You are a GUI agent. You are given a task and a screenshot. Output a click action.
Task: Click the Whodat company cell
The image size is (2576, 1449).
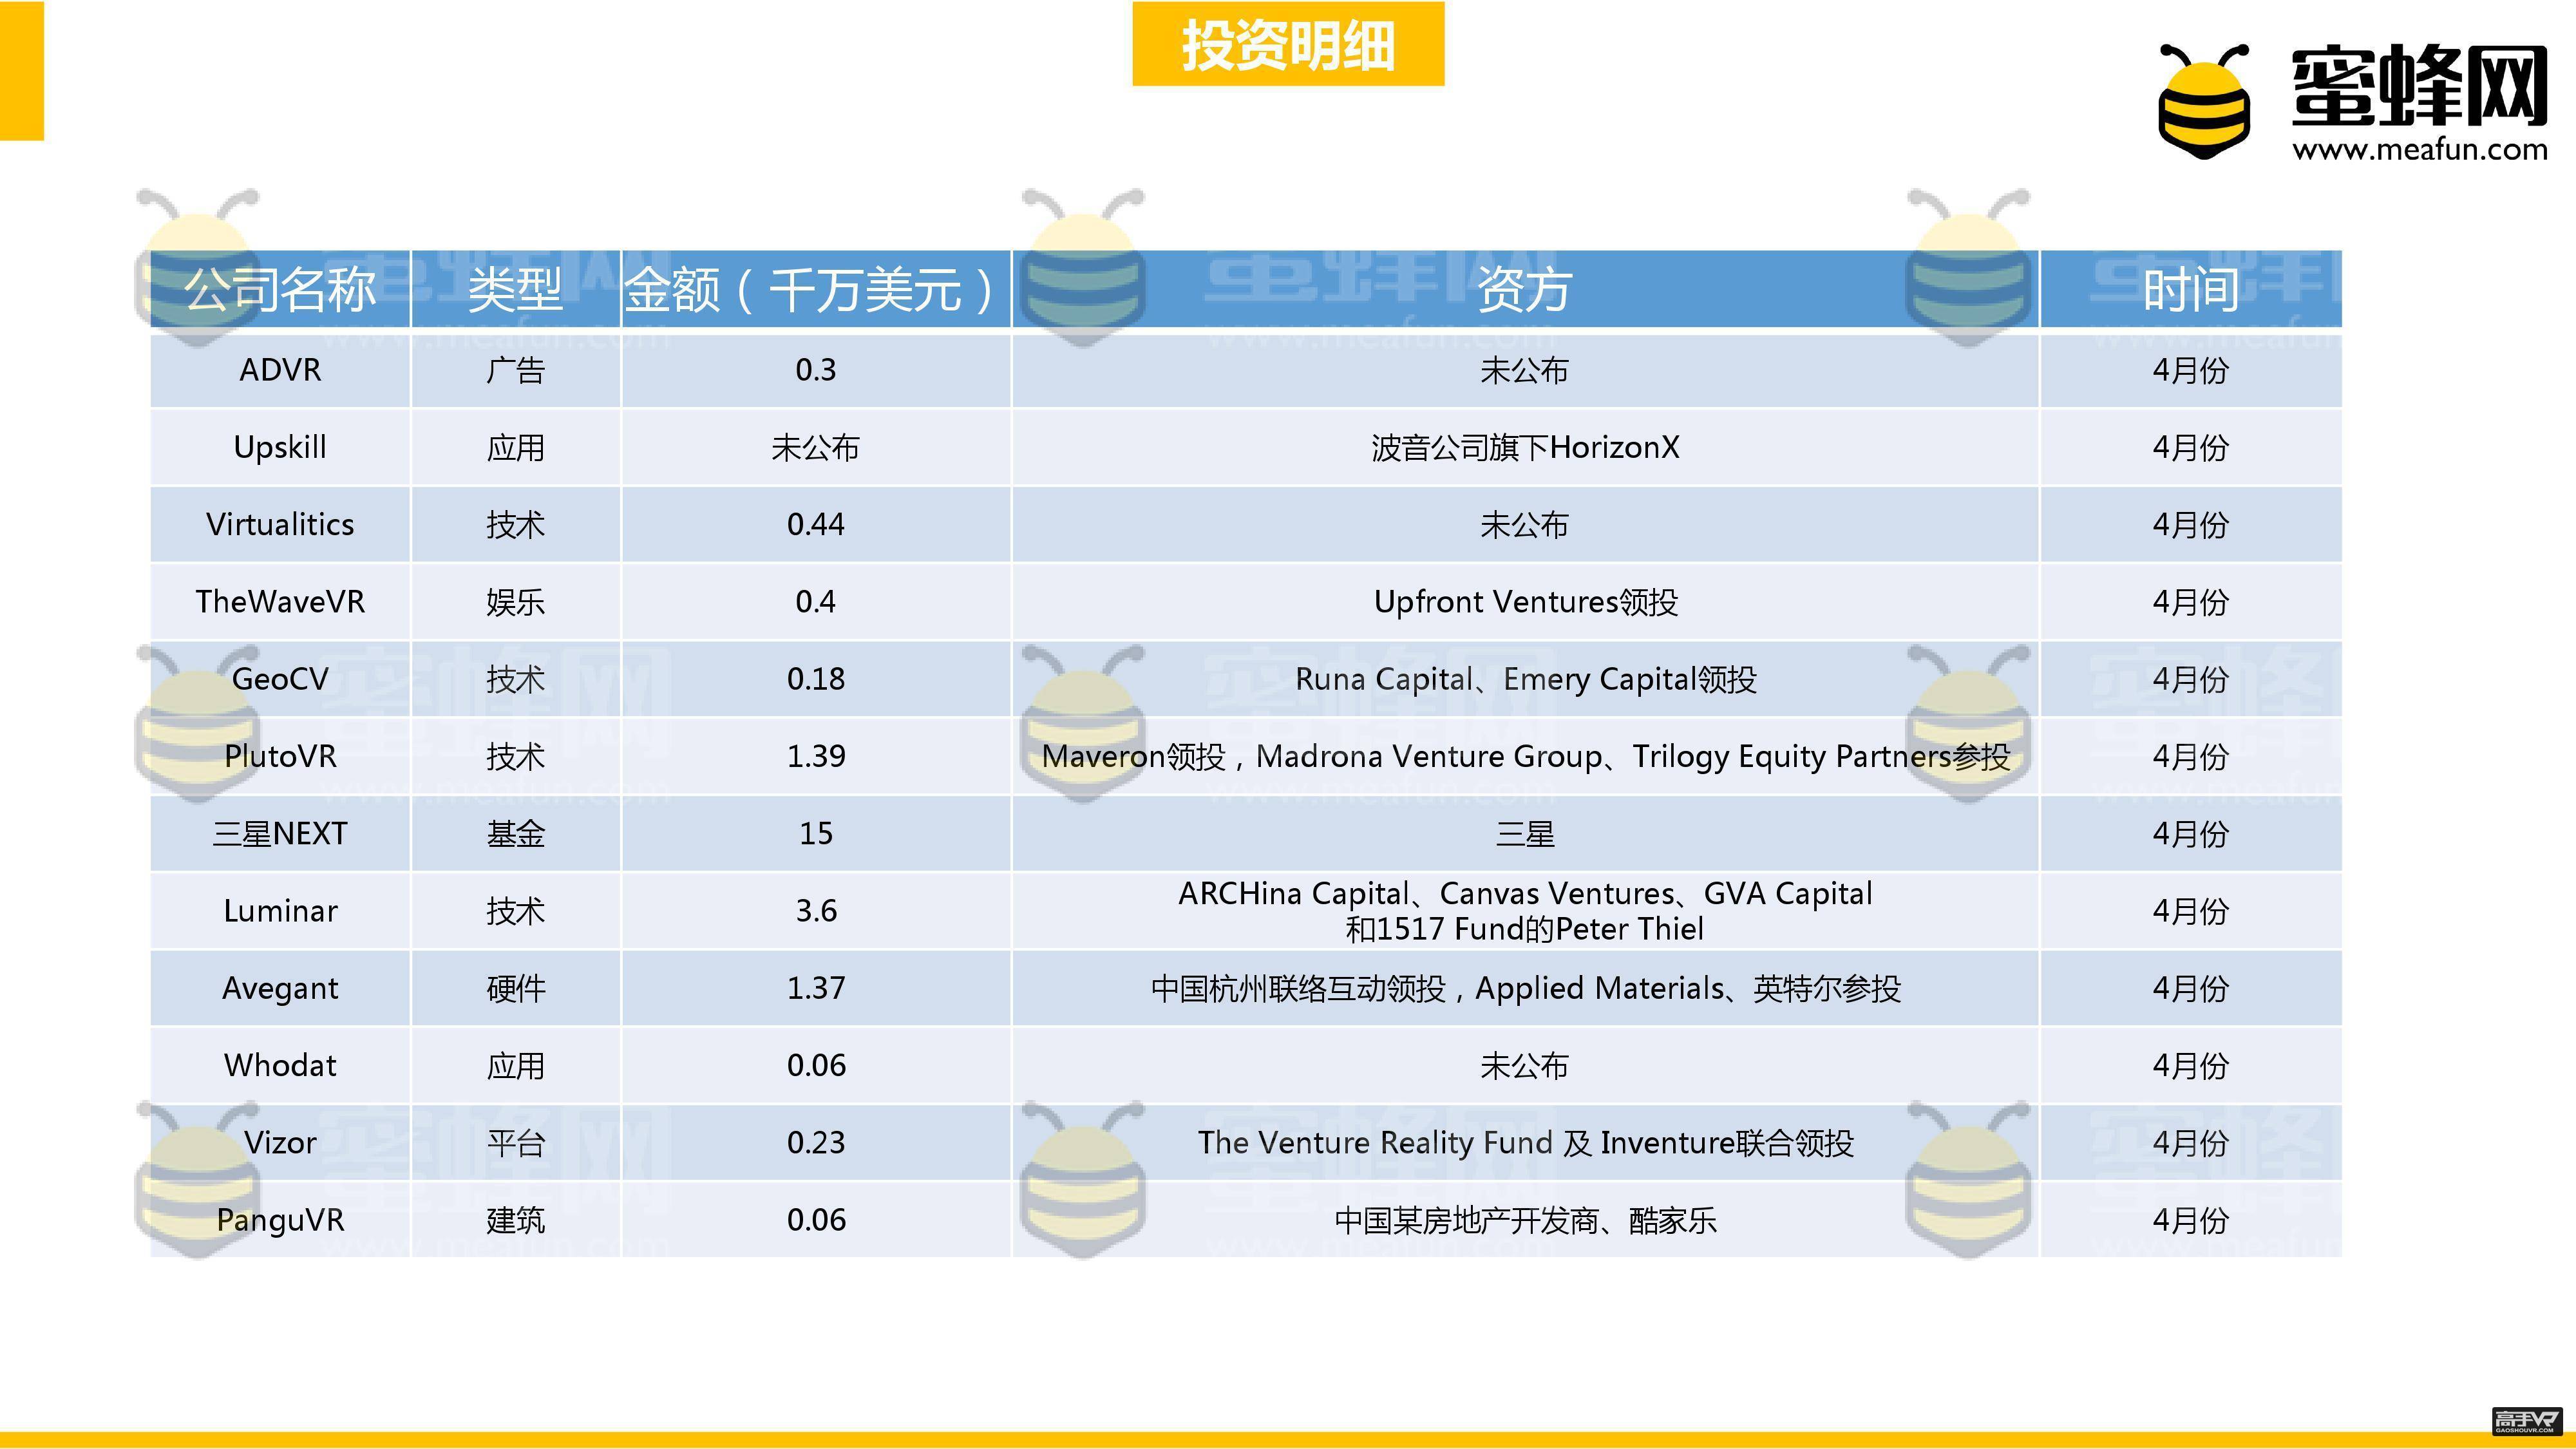tap(280, 1065)
